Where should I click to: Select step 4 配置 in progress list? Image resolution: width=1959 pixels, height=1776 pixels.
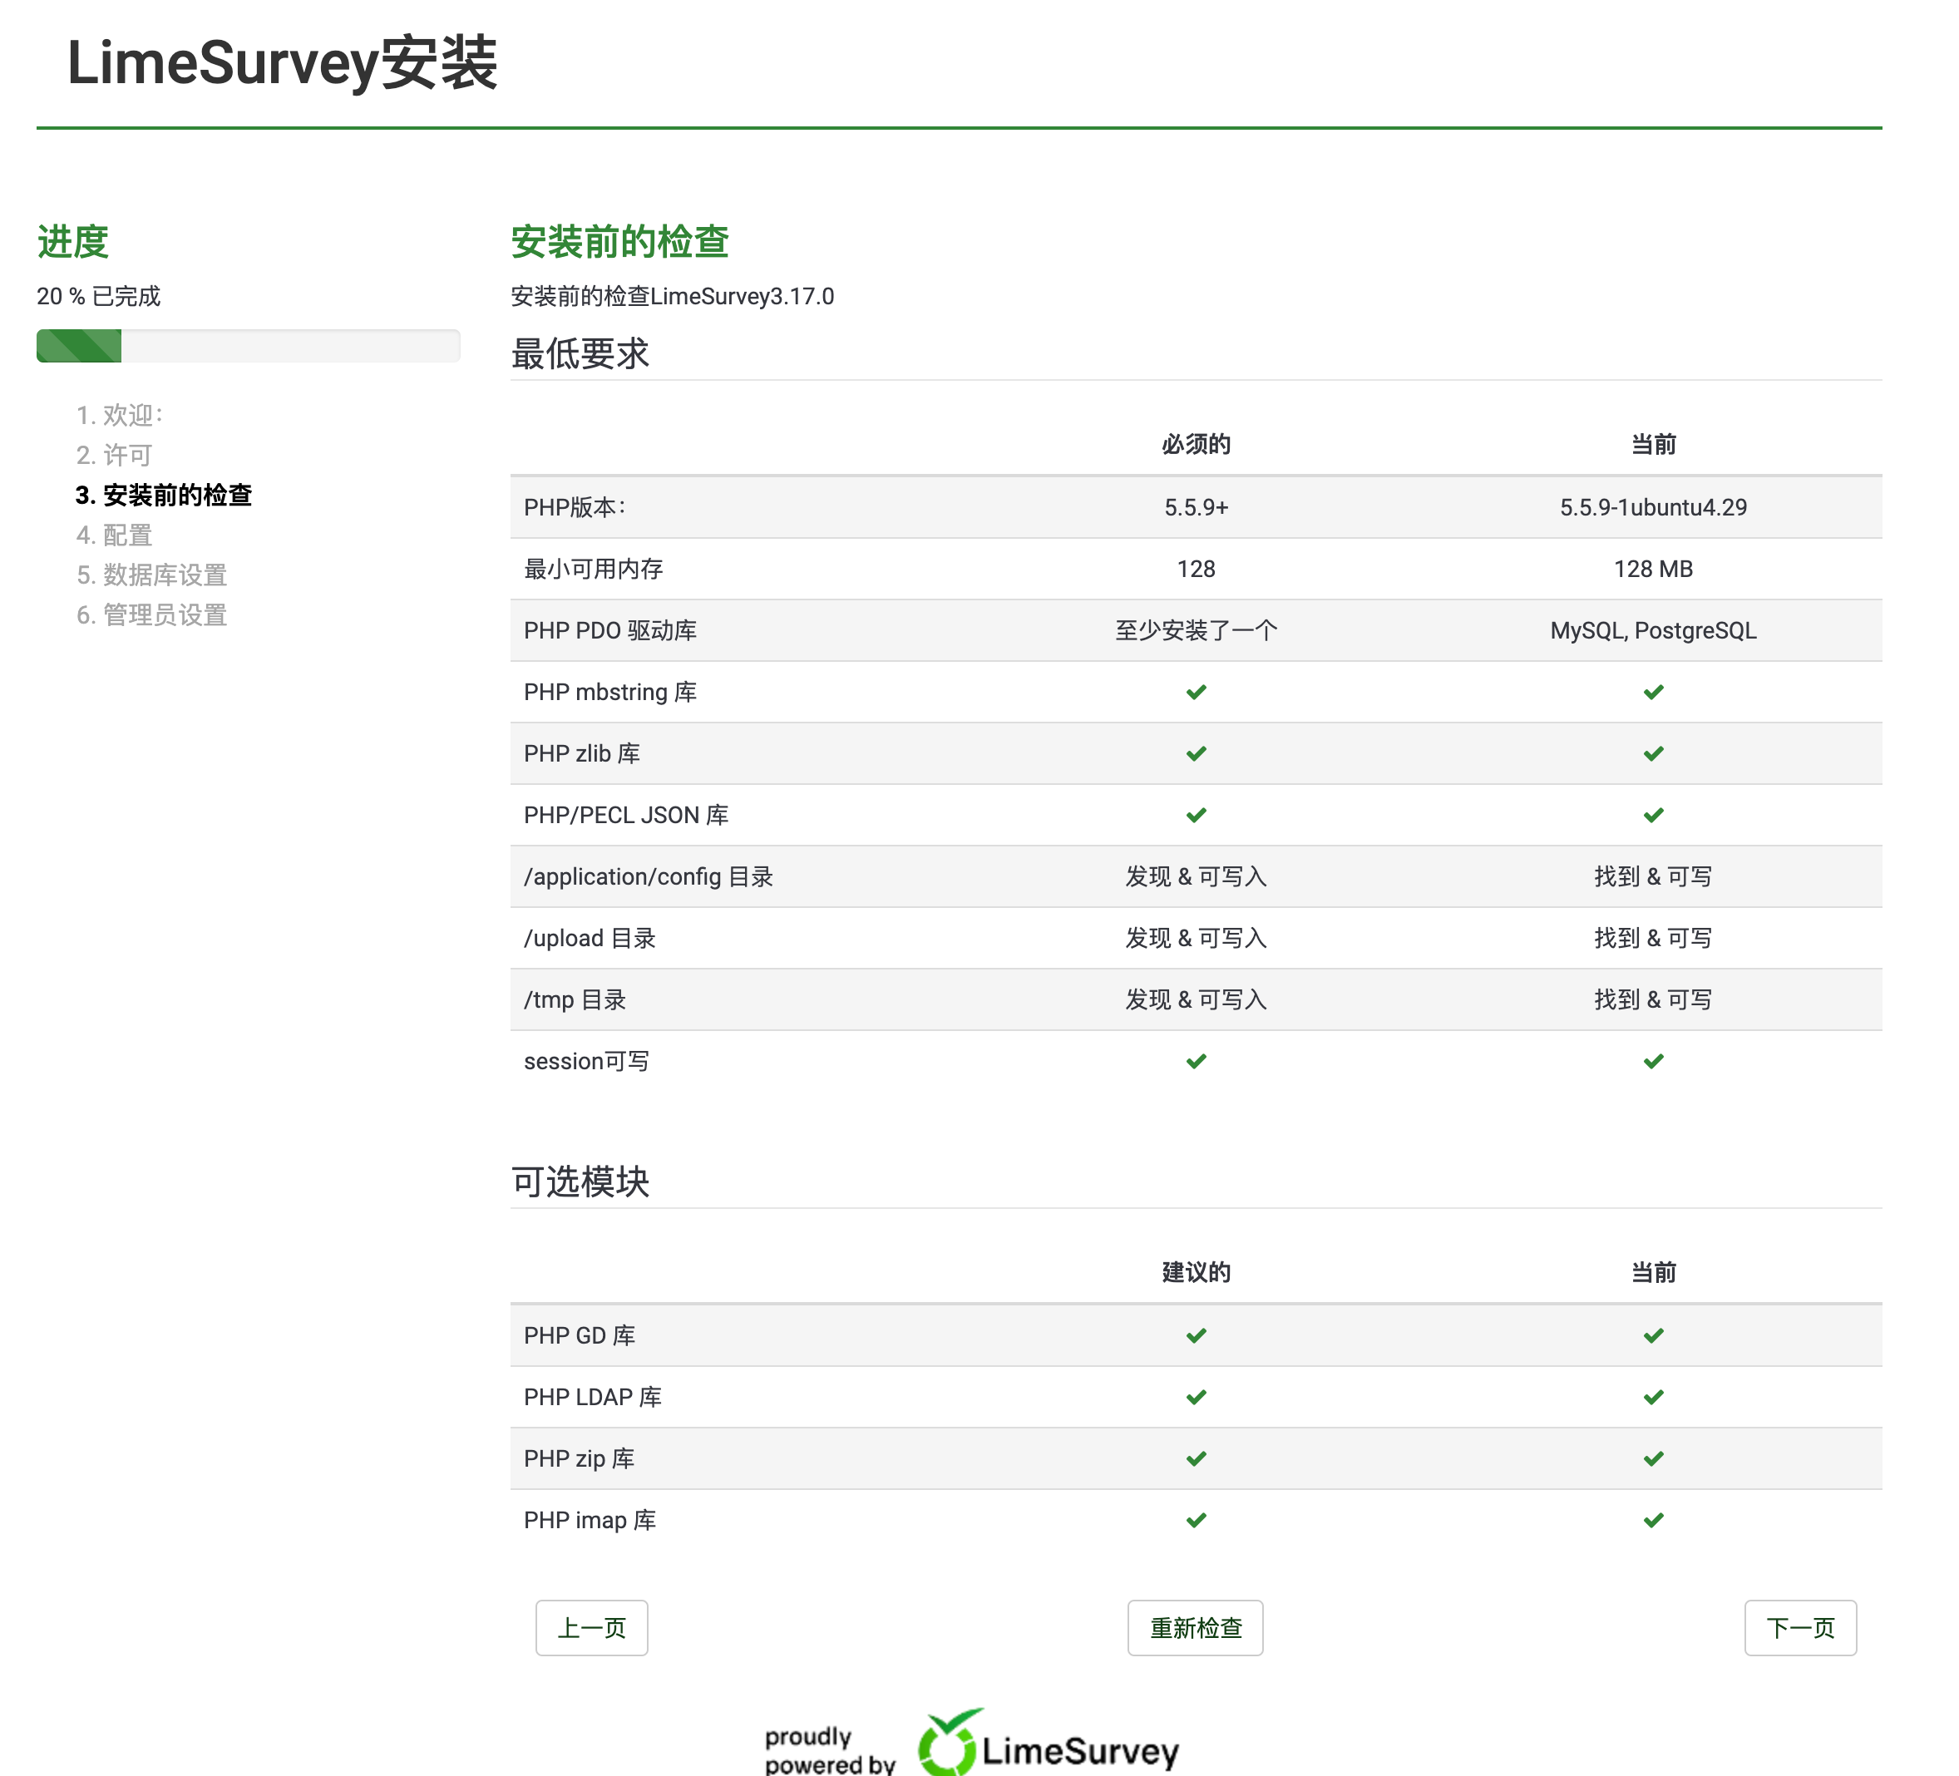tap(115, 535)
